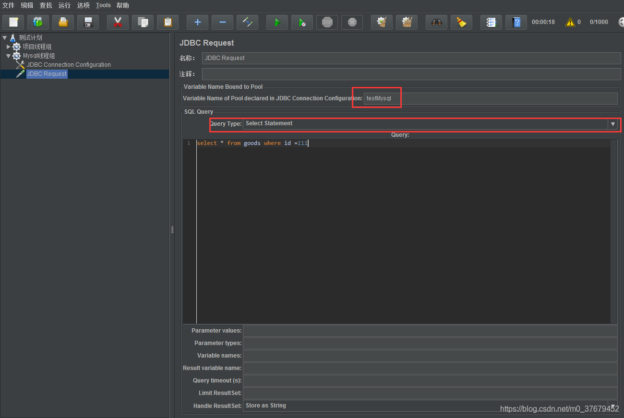
Task: Click the Copy icon in toolbar
Action: tap(143, 22)
